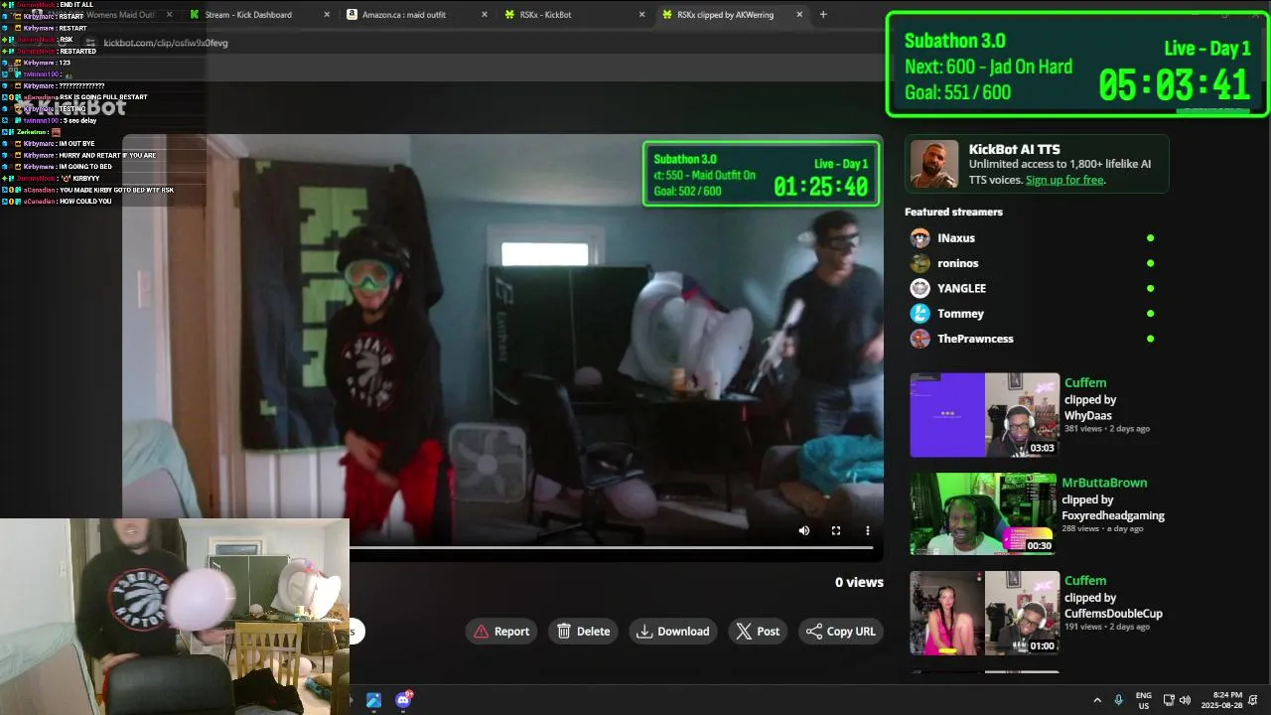
Task: Open a new browser tab with plus icon
Action: tap(823, 15)
